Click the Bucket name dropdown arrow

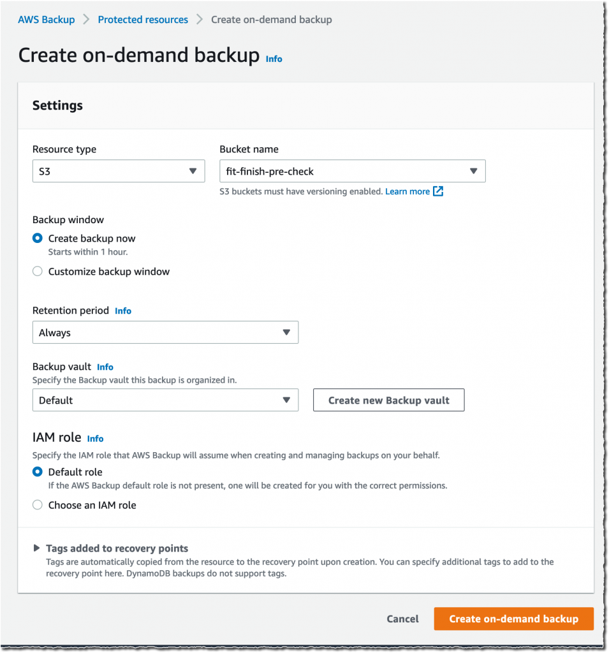point(474,171)
